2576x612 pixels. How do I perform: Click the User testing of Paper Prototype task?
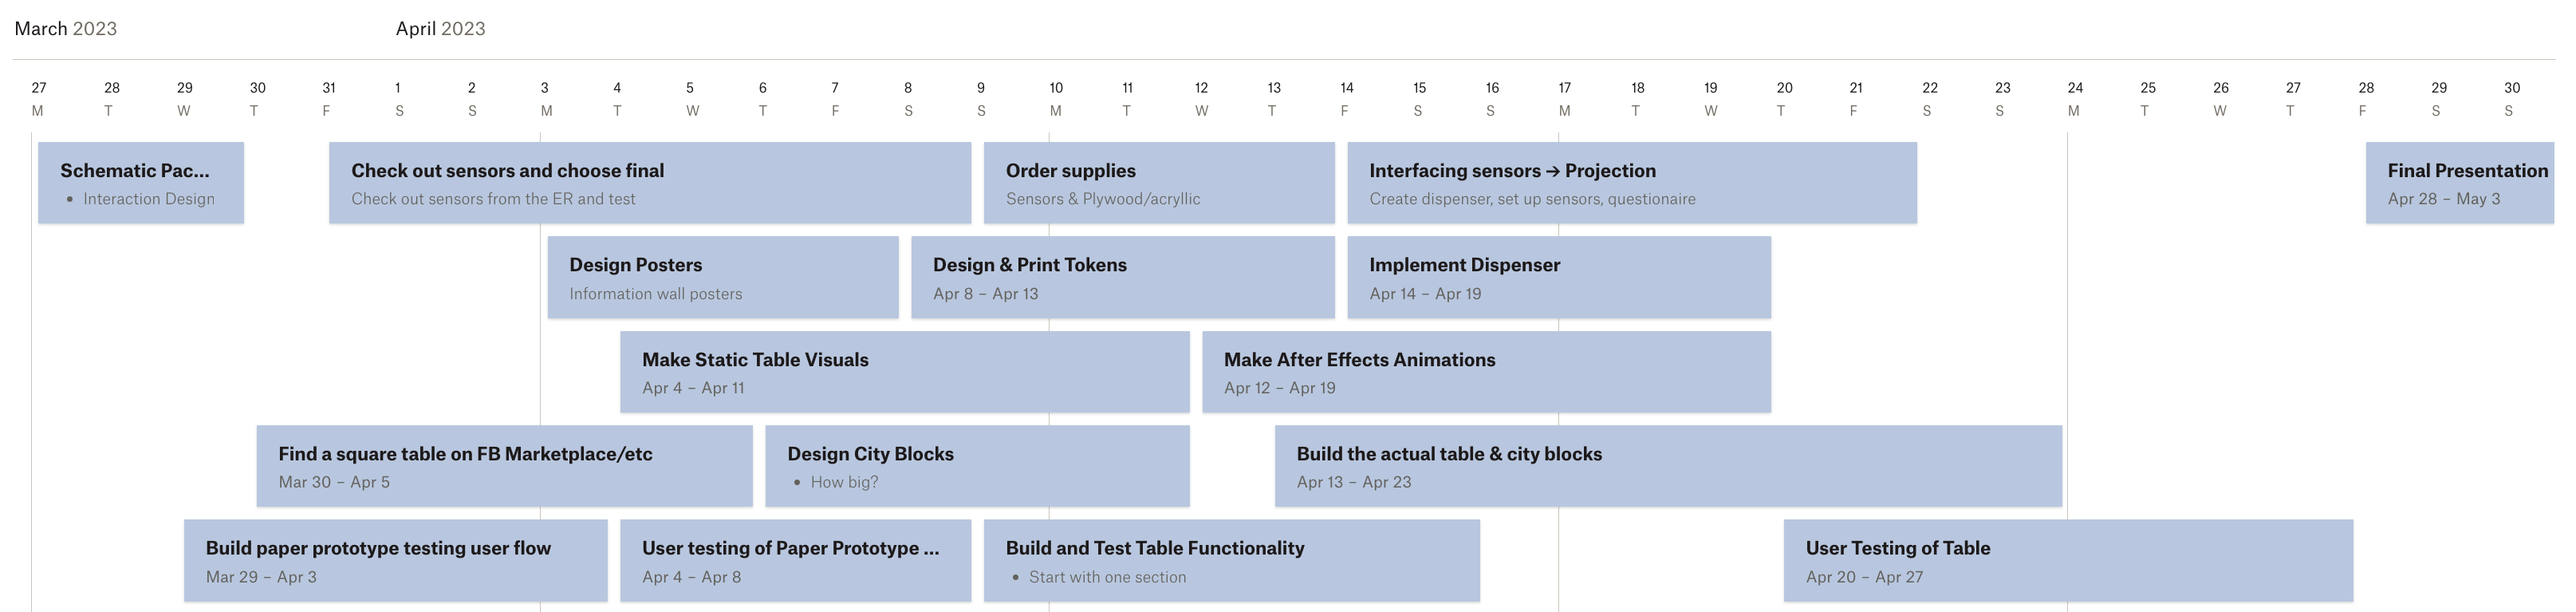[x=795, y=560]
